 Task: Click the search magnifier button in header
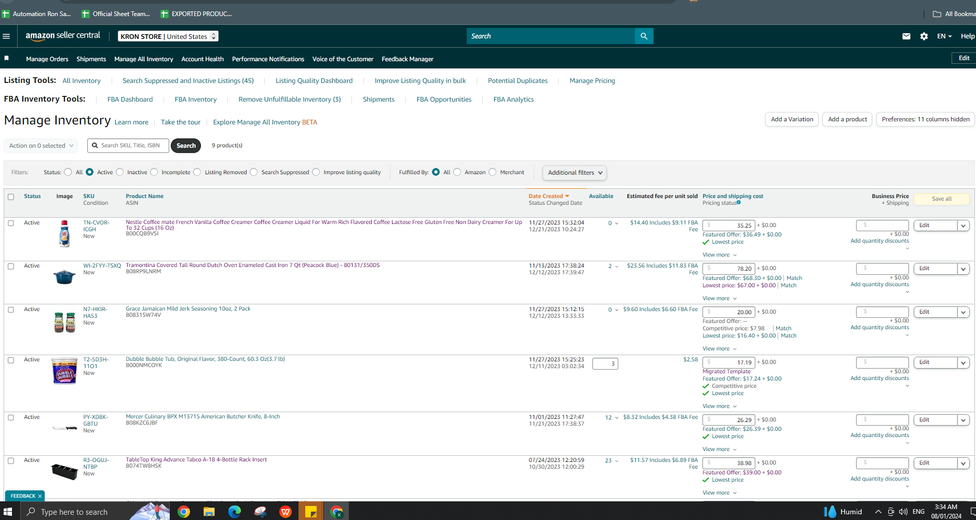pyautogui.click(x=644, y=36)
